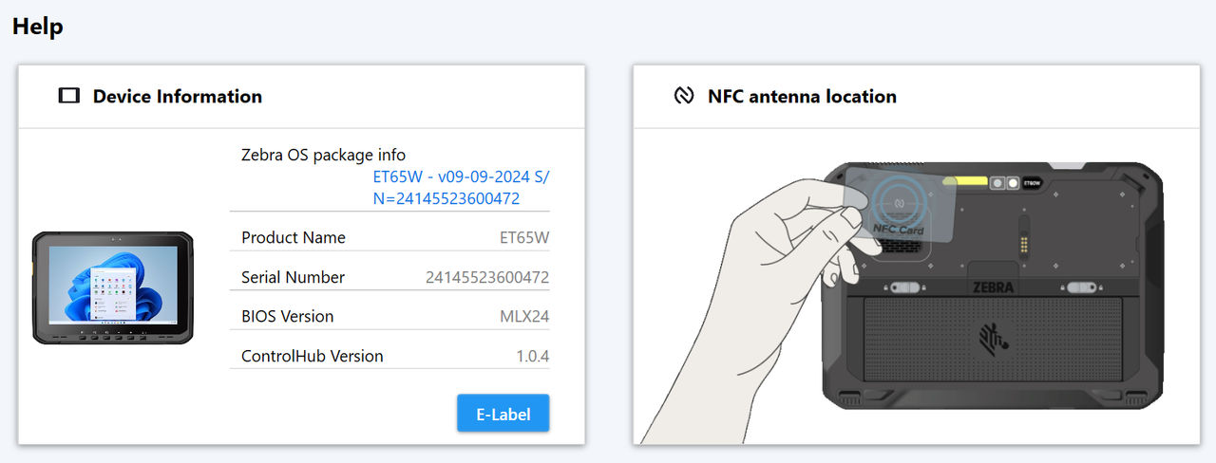Click the NFC symbol icon in header
This screenshot has width=1216, height=463.
pyautogui.click(x=683, y=96)
